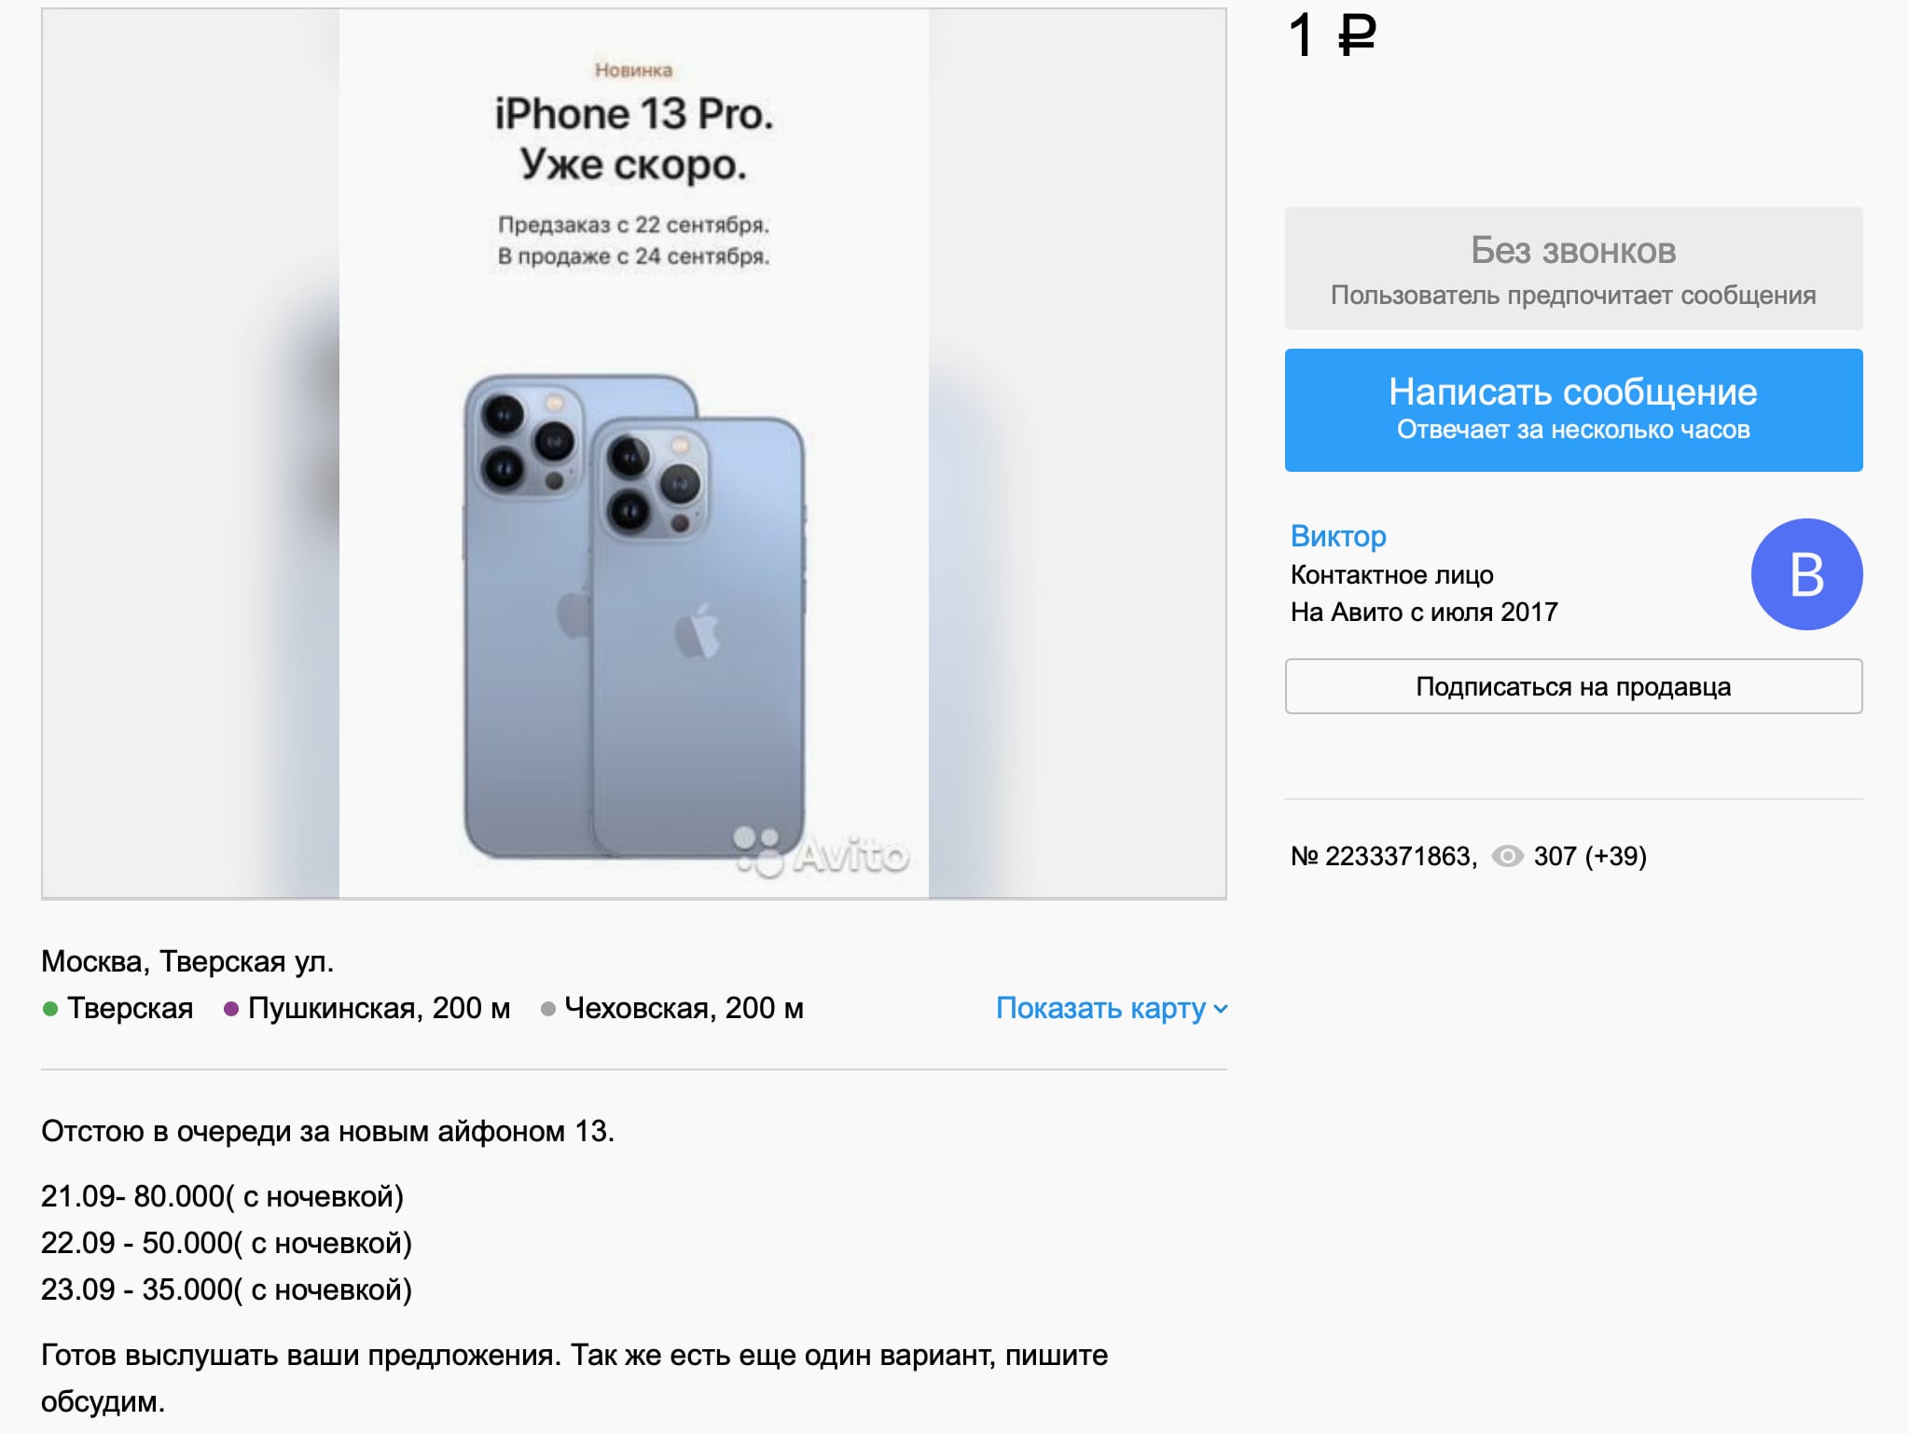Click the purple Пушкинская metro dot
This screenshot has width=1908, height=1434.
click(231, 1009)
